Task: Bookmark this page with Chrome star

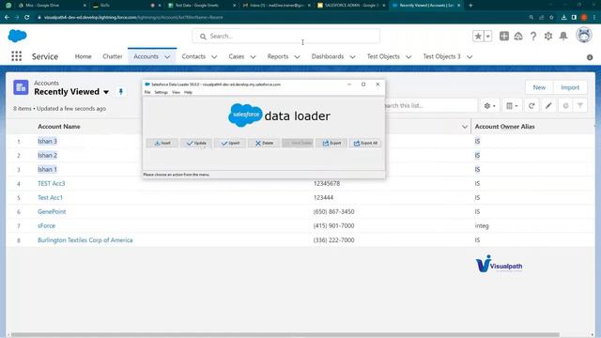Action: [x=551, y=17]
